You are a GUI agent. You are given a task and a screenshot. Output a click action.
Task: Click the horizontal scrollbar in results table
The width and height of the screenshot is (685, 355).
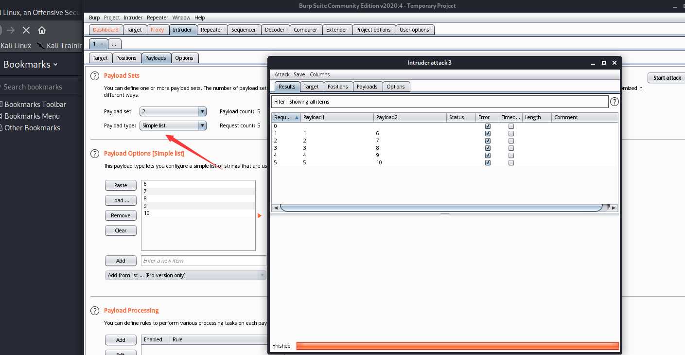pos(441,208)
